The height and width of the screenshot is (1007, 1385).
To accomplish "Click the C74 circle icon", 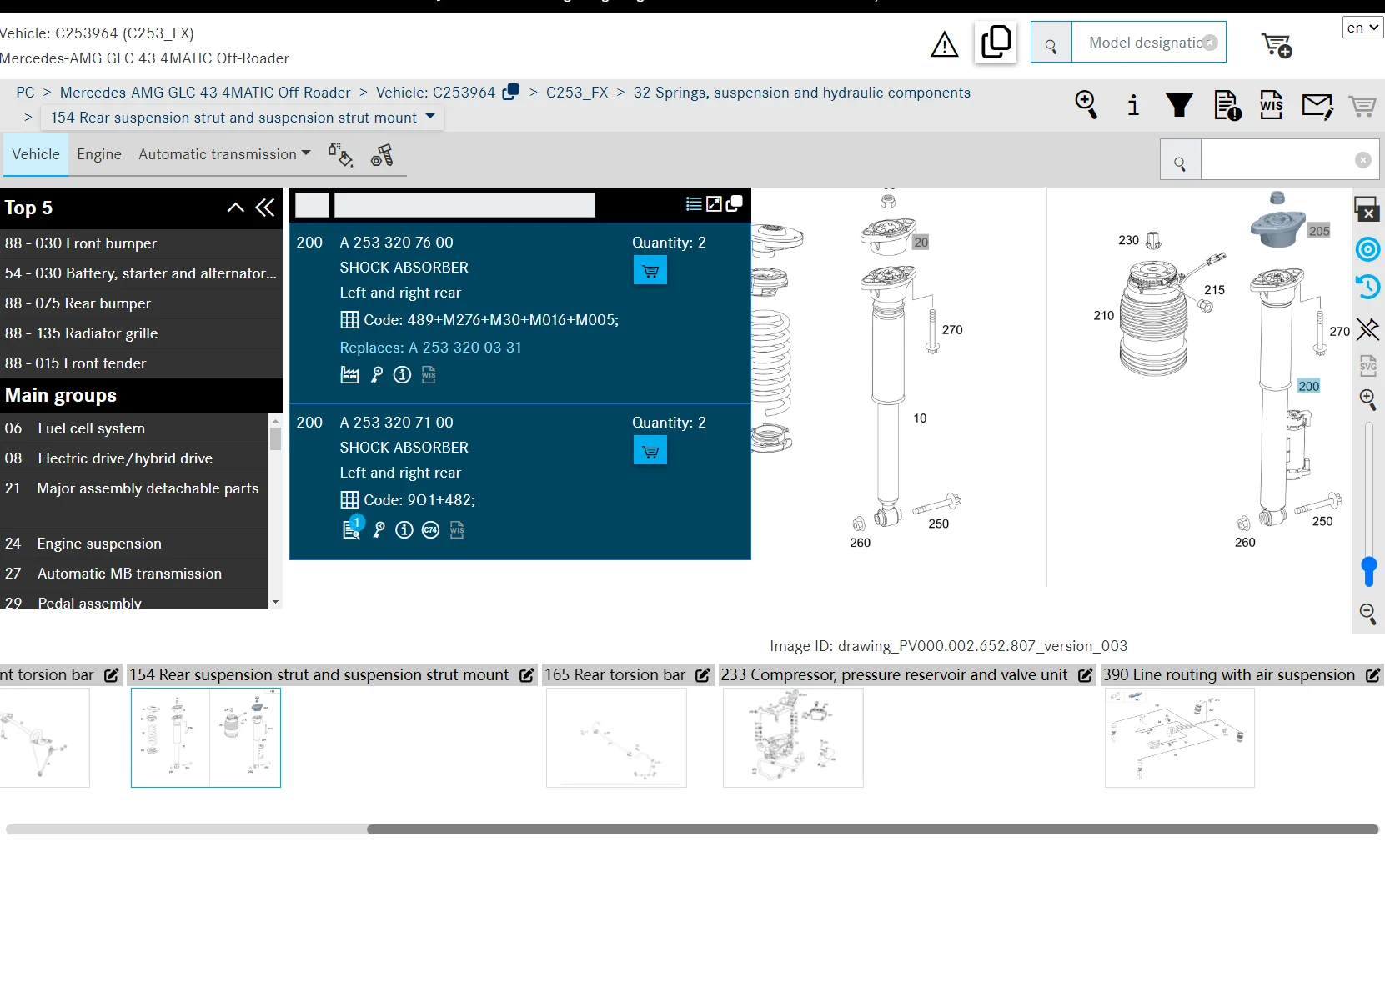I will 430,529.
